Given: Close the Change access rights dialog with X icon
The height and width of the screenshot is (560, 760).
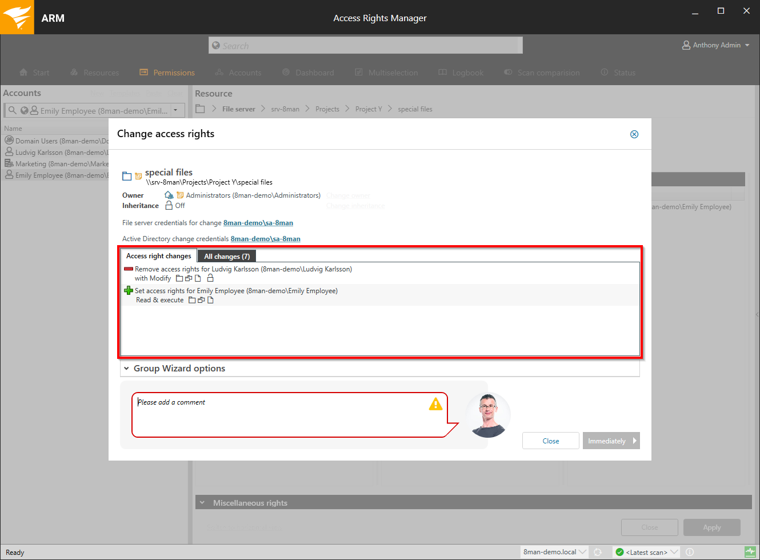Looking at the screenshot, I should pyautogui.click(x=634, y=134).
